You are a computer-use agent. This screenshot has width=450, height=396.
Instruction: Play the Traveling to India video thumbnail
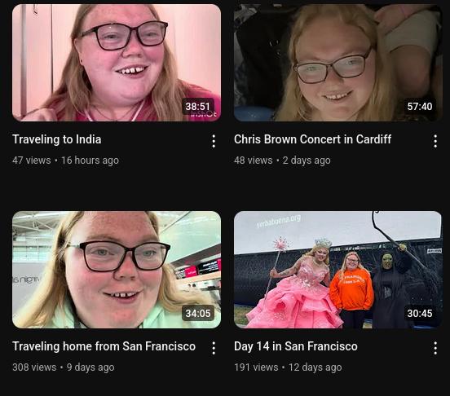coord(117,63)
